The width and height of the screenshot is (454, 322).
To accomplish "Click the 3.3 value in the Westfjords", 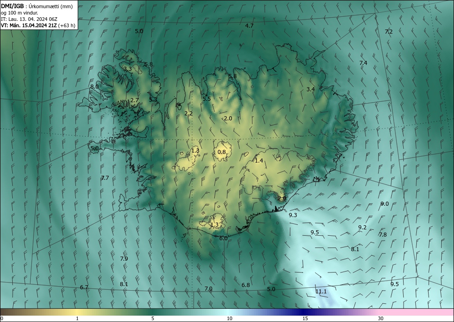I will click(128, 69).
